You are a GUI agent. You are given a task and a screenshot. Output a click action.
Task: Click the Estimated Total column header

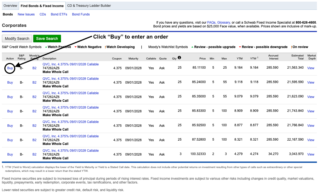(298, 57)
